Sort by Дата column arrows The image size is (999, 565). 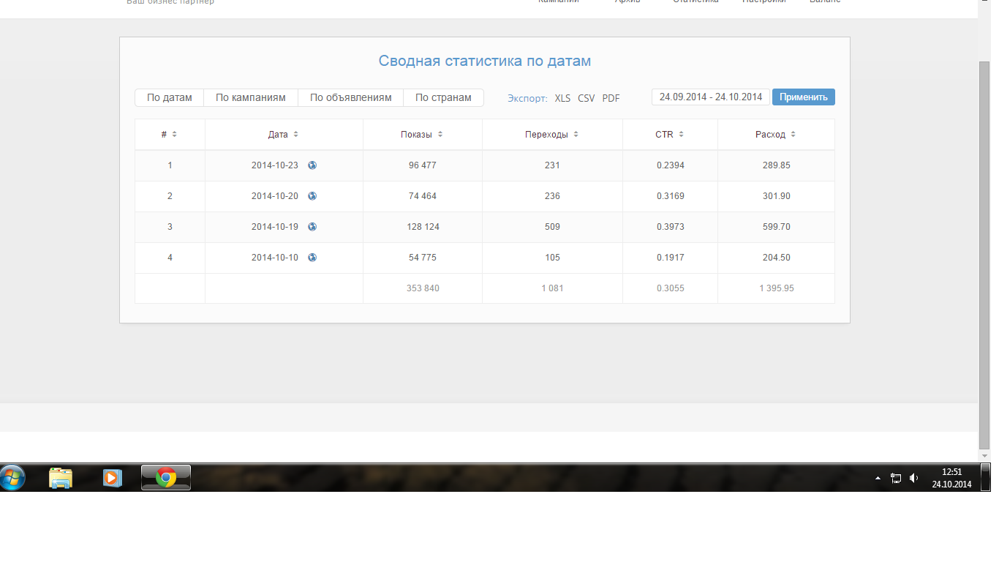point(295,135)
